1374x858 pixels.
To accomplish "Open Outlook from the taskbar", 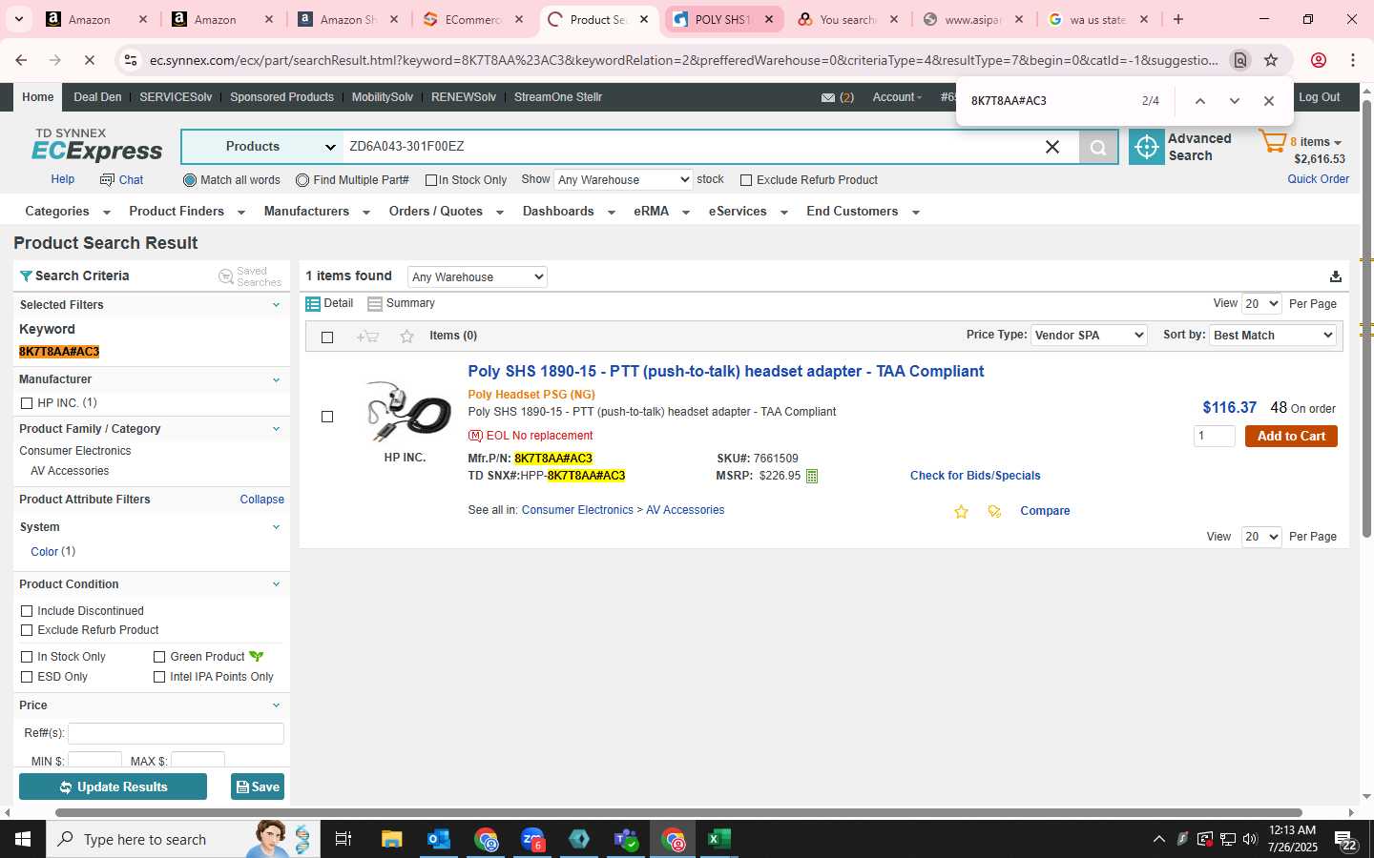I will tap(439, 839).
